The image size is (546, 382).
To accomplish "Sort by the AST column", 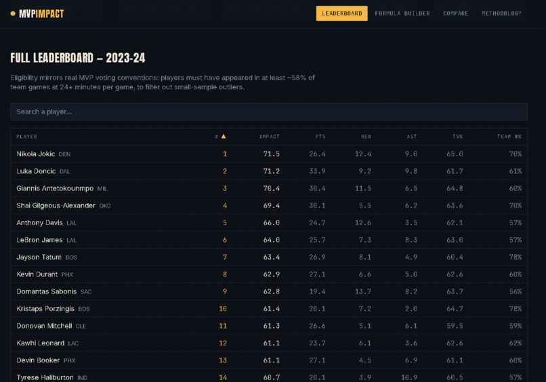I will 412,137.
